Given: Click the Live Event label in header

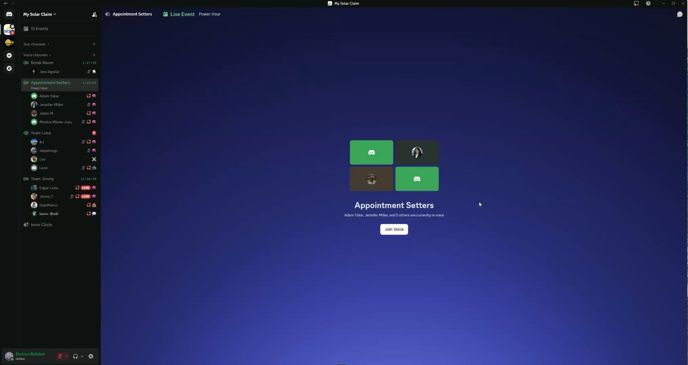Looking at the screenshot, I should click(x=182, y=14).
